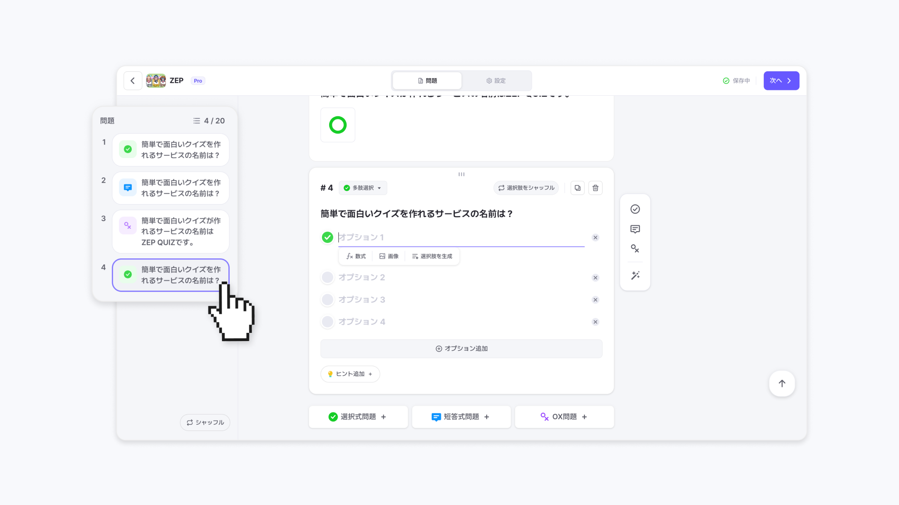Click the short-answer icon in right toolbar
Viewport: 899px width, 505px height.
pyautogui.click(x=635, y=229)
